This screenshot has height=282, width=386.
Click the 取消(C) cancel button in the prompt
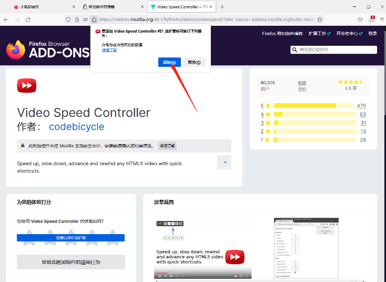194,62
